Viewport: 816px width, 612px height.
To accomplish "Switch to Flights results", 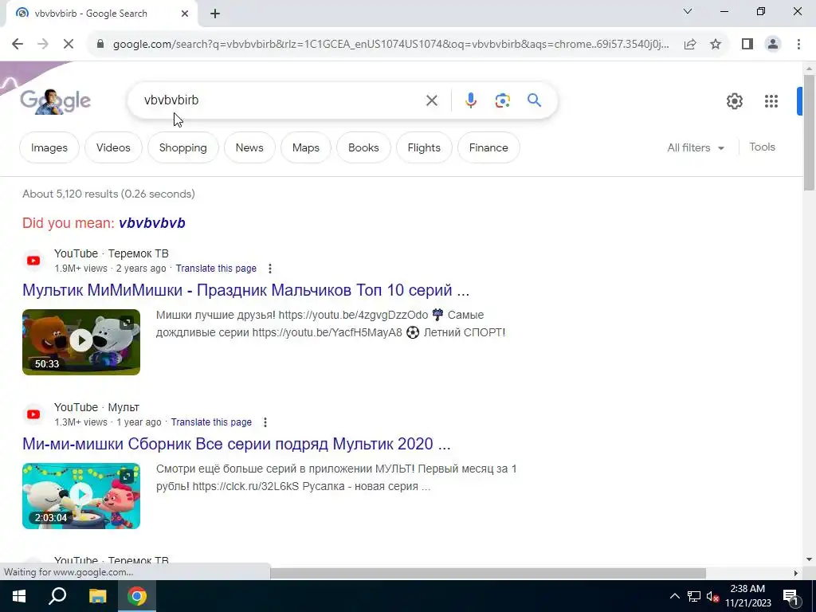I will point(424,147).
